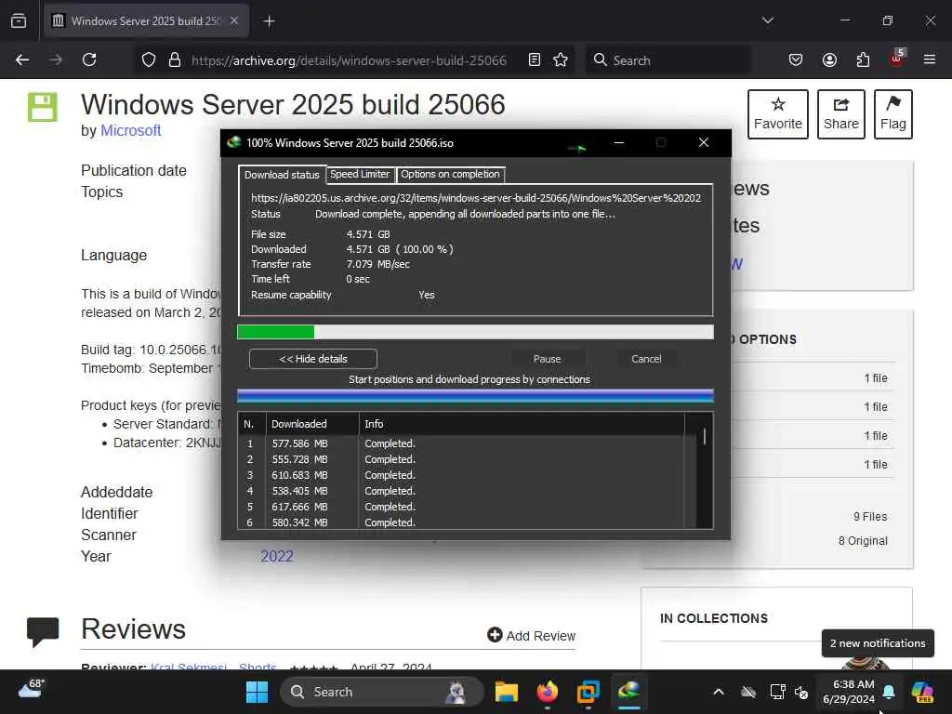Share this archive item
Image resolution: width=952 pixels, height=714 pixels.
click(x=840, y=114)
